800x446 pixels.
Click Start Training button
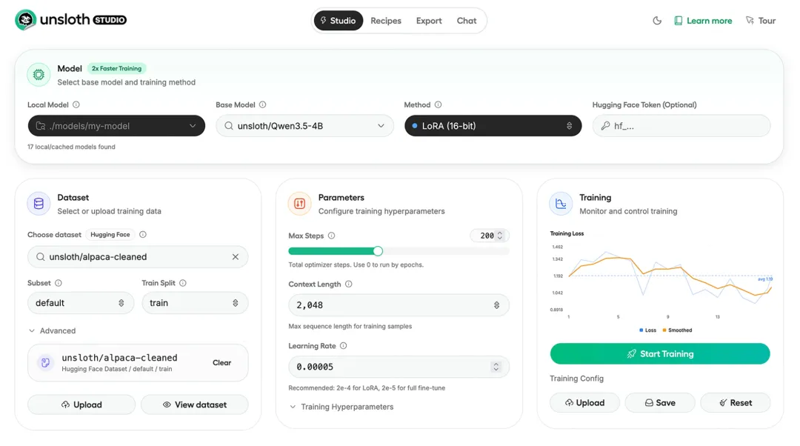tap(660, 353)
